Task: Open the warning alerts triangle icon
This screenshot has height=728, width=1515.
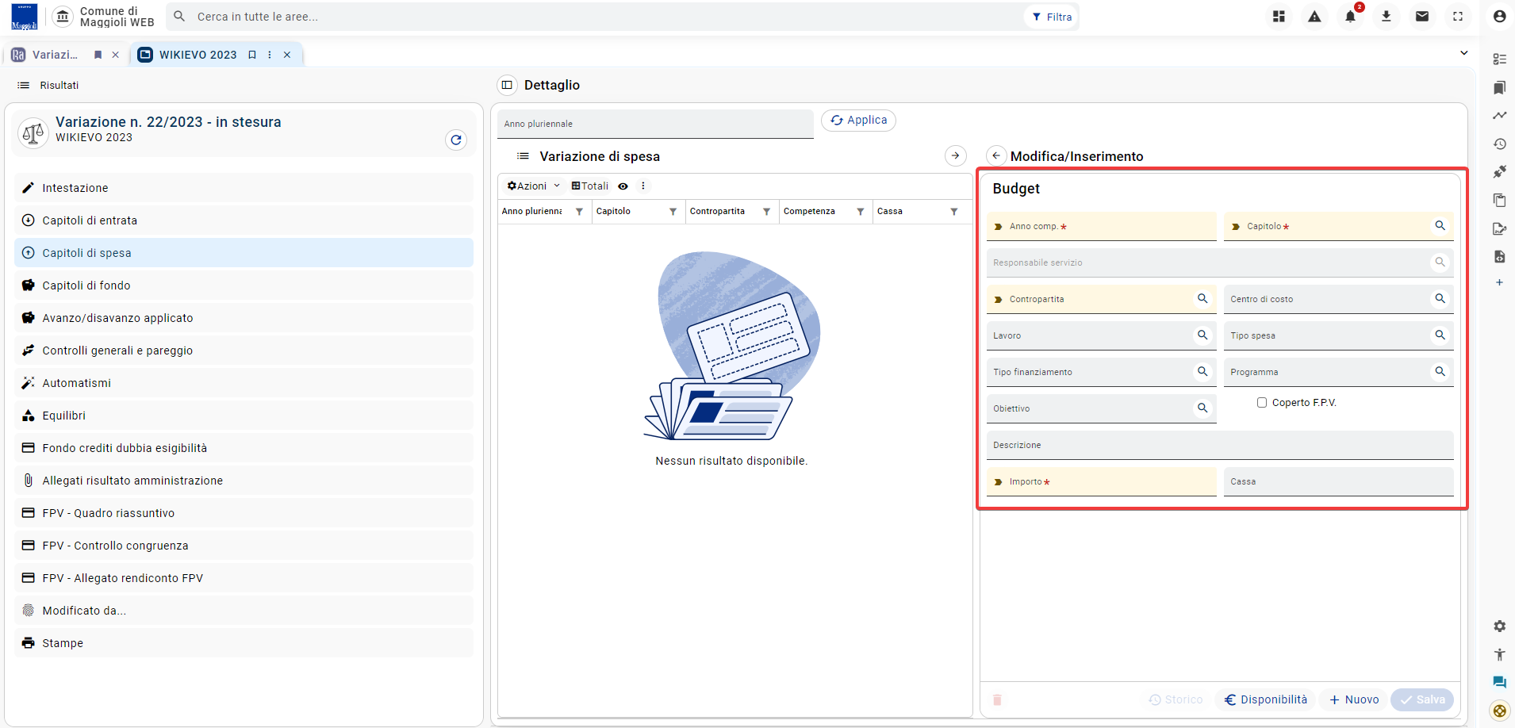Action: click(x=1314, y=17)
